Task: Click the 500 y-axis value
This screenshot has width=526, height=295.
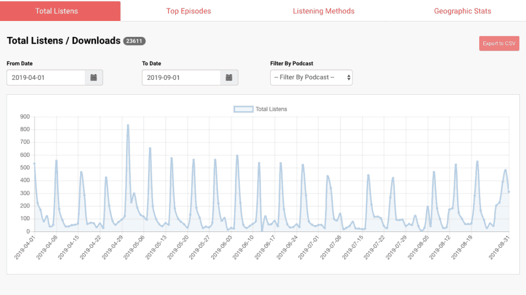Action: tap(25, 167)
